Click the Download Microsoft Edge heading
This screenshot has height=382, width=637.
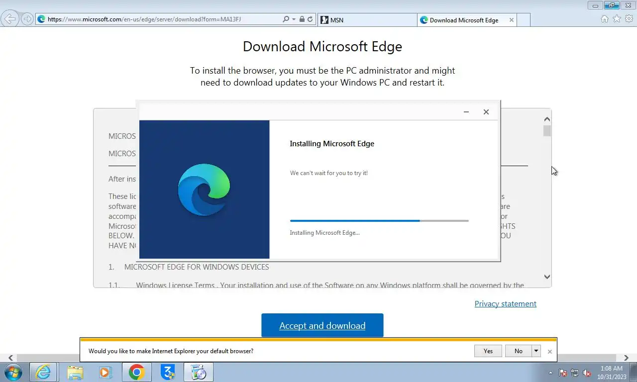click(x=322, y=46)
